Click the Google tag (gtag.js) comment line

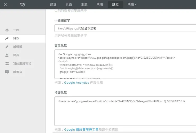pyautogui.click(x=75, y=54)
